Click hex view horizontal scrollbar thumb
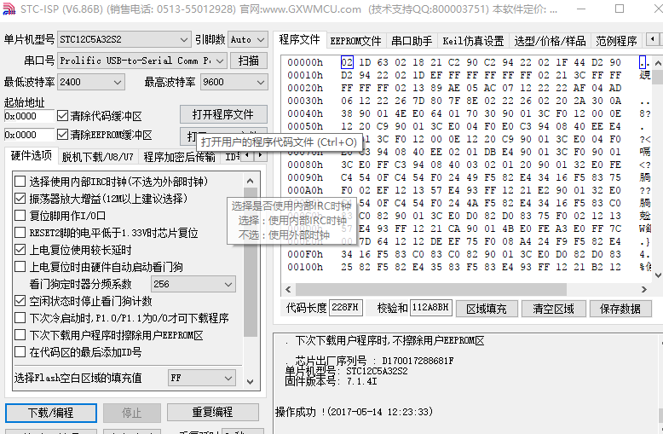The image size is (663, 434). [x=430, y=289]
